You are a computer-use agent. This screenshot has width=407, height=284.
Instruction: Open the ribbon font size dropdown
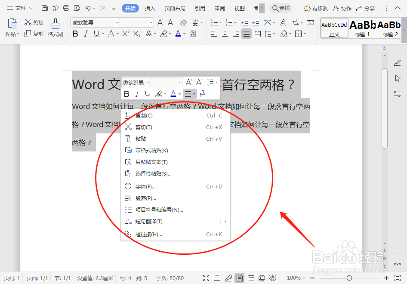click(151, 22)
